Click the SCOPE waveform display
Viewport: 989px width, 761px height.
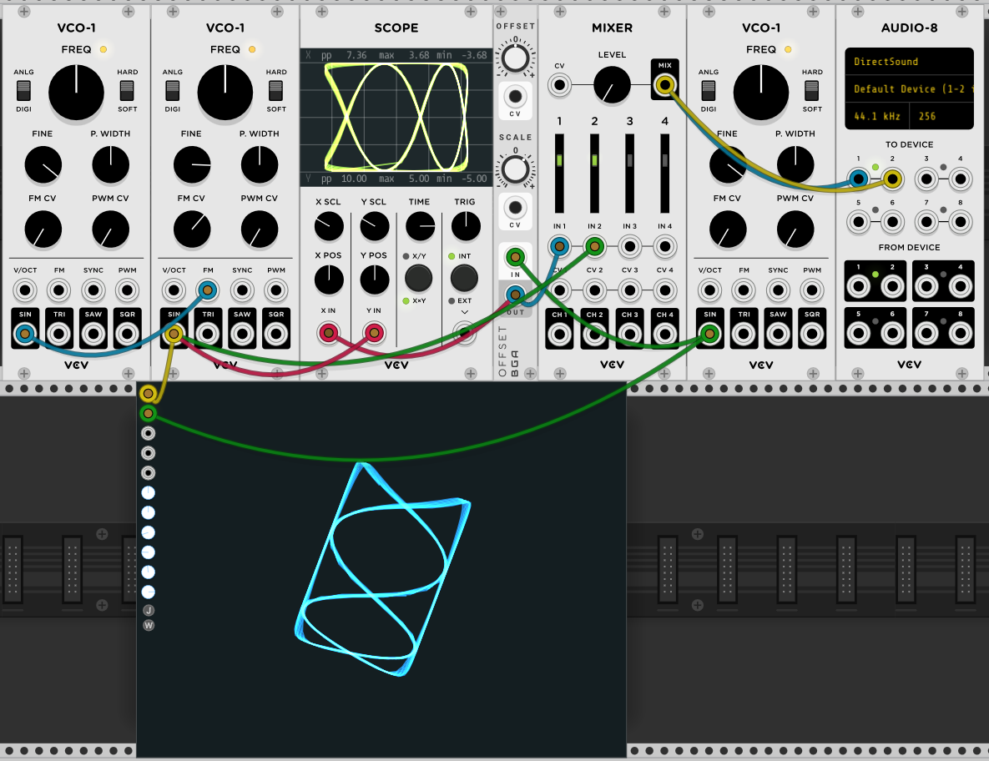pos(396,118)
